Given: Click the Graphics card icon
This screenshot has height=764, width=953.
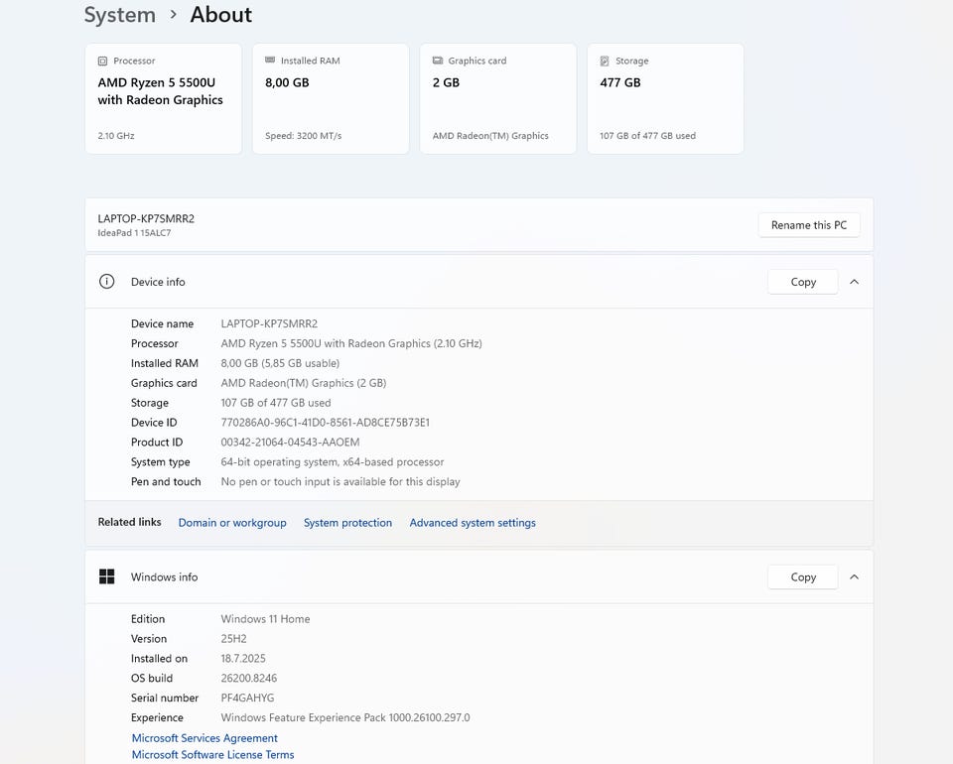Looking at the screenshot, I should (438, 61).
